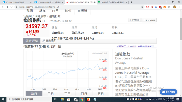Open the 漲不動了？11000以上 article link

pyautogui.click(x=136, y=47)
